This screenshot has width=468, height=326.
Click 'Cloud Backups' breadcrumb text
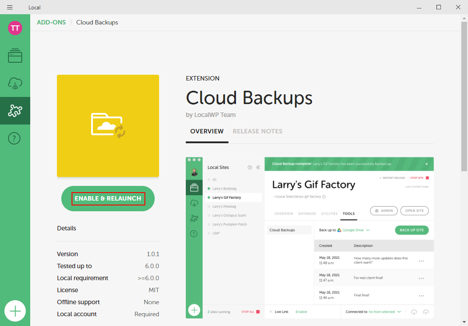point(97,22)
